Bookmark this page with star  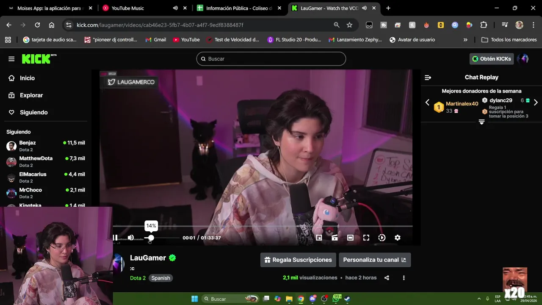click(x=349, y=25)
